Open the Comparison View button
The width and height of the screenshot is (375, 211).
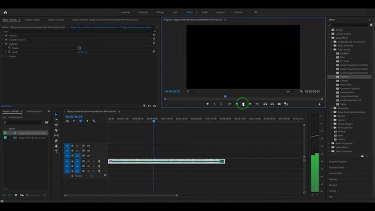pyautogui.click(x=286, y=104)
